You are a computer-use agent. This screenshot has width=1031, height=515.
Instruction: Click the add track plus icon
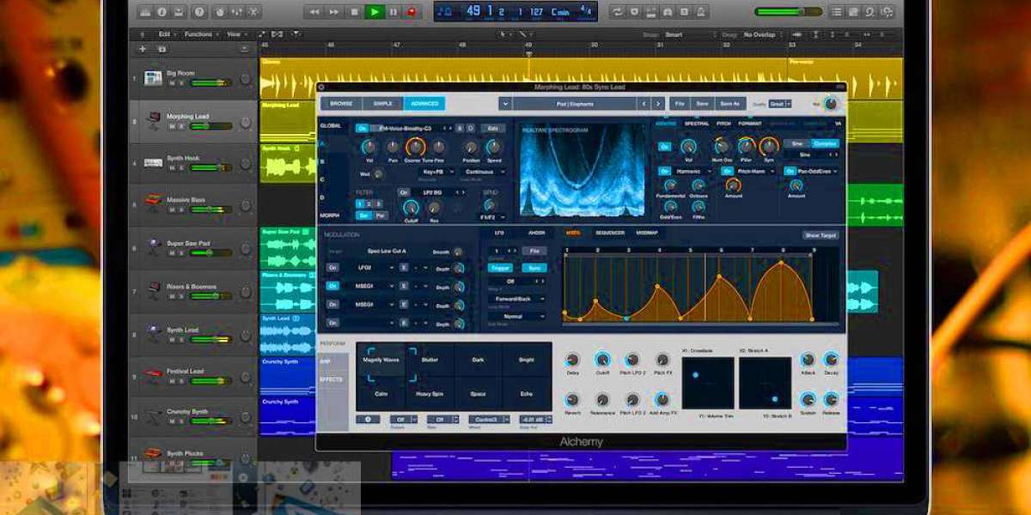[x=143, y=49]
